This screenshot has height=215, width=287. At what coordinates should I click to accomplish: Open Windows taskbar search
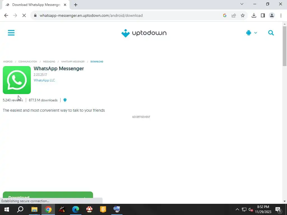coord(20,209)
